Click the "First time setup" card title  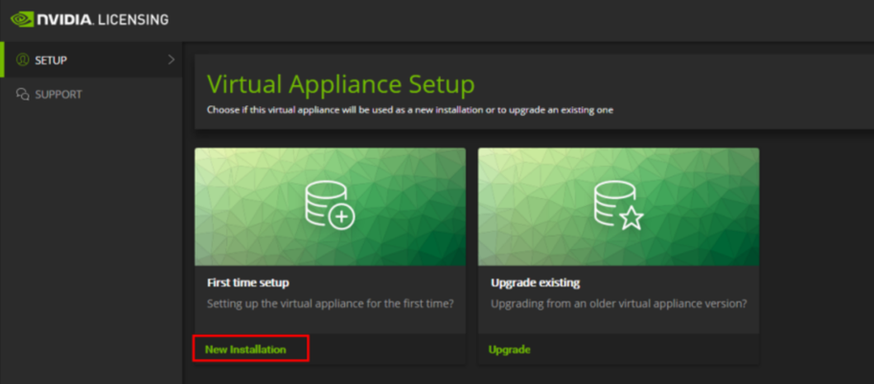pyautogui.click(x=247, y=282)
